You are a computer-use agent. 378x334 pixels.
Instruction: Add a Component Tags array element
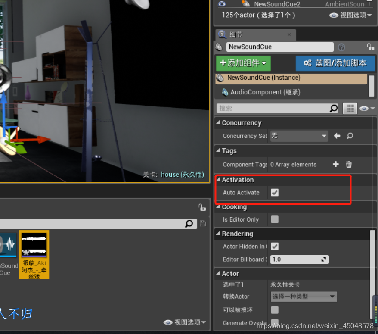tap(335, 164)
